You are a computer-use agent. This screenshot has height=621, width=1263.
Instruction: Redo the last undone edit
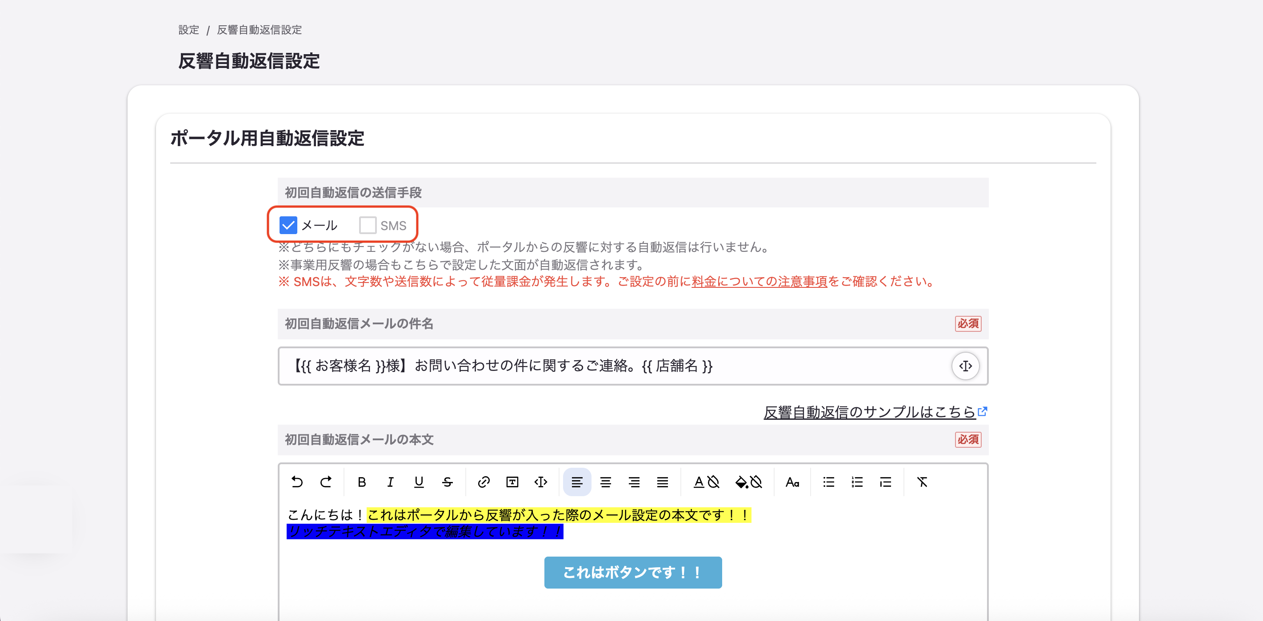tap(326, 482)
